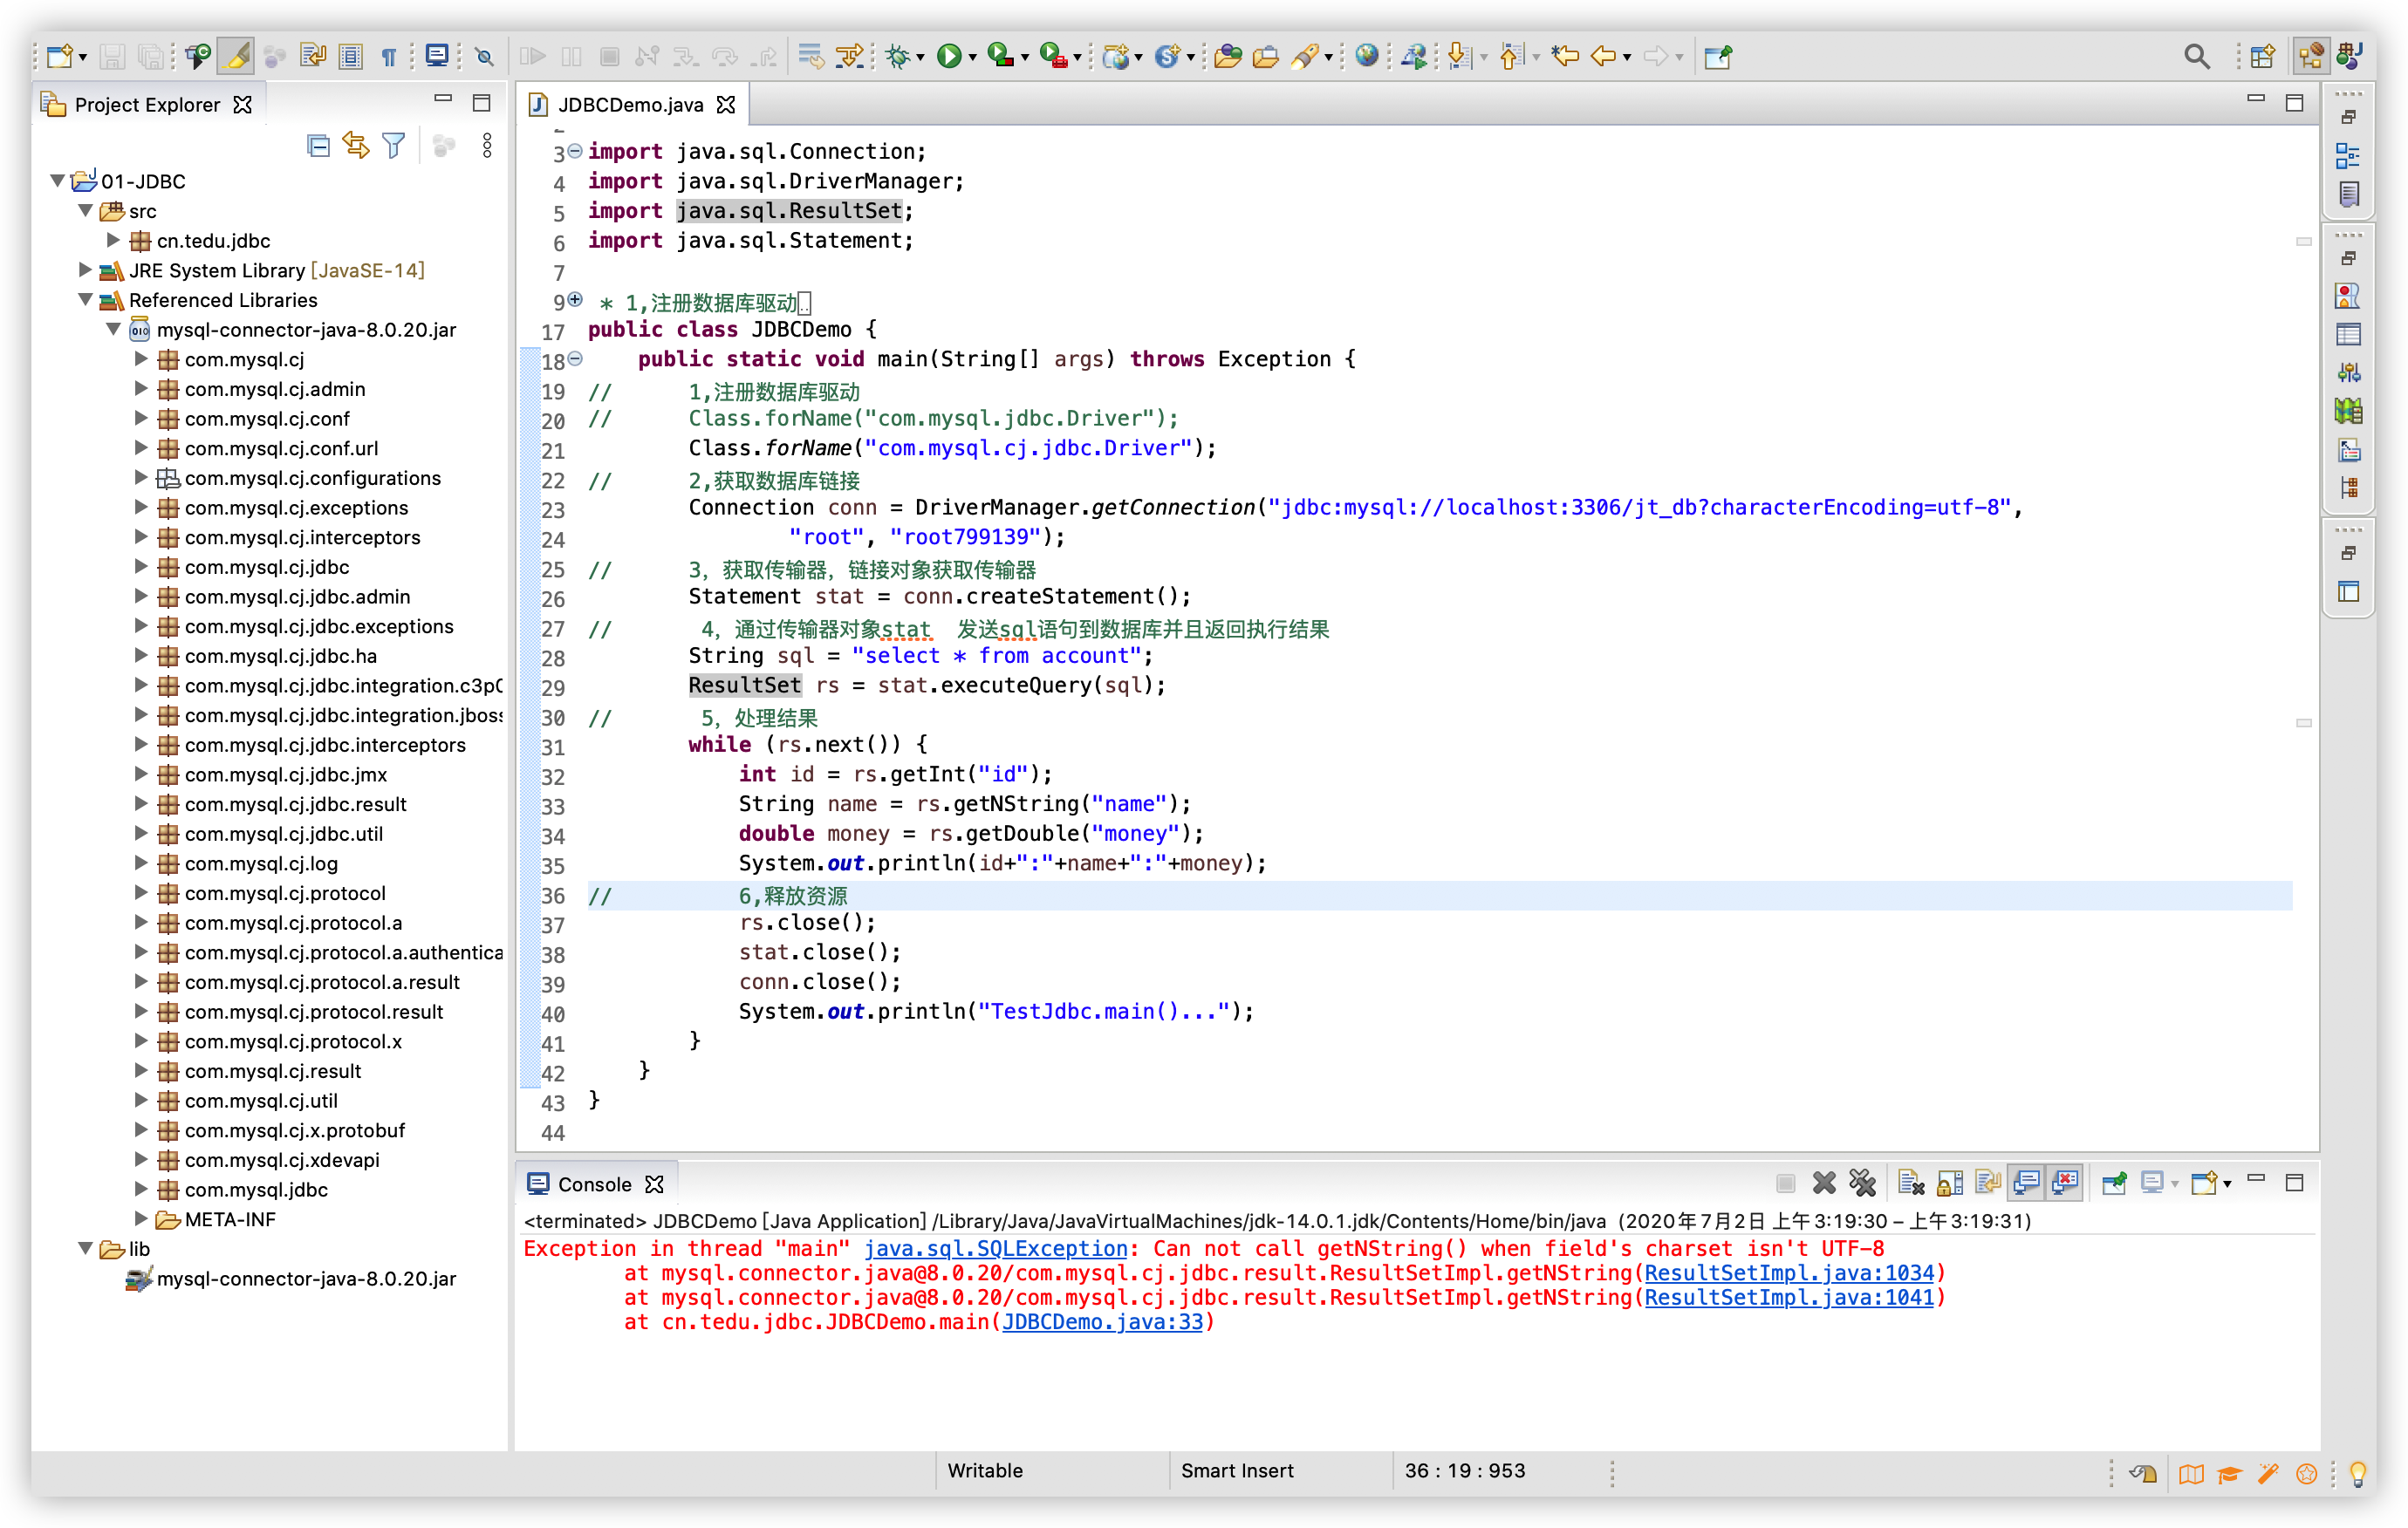Open the Project Explorer View Menu dots

tap(487, 146)
